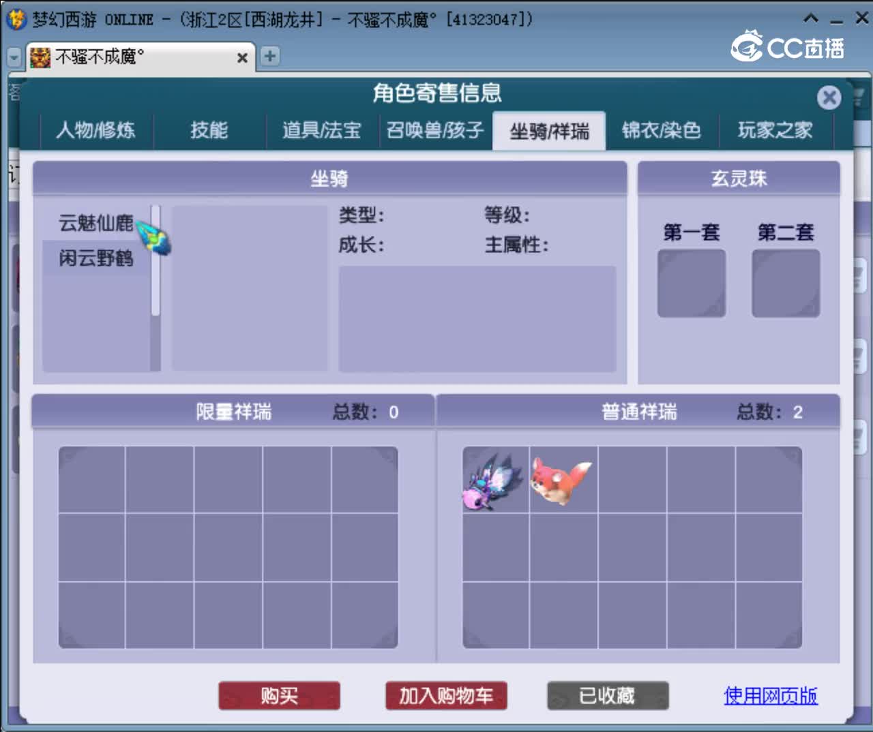The height and width of the screenshot is (732, 873).
Task: Click the 已收藏 button
Action: tap(608, 696)
